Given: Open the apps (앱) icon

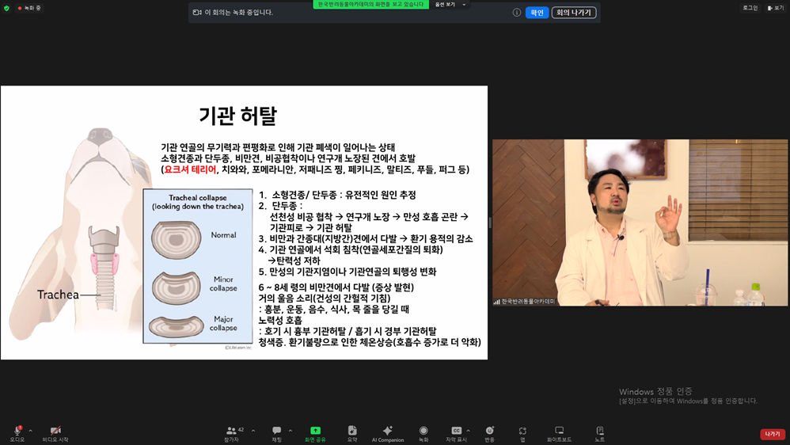Looking at the screenshot, I should click(x=522, y=431).
